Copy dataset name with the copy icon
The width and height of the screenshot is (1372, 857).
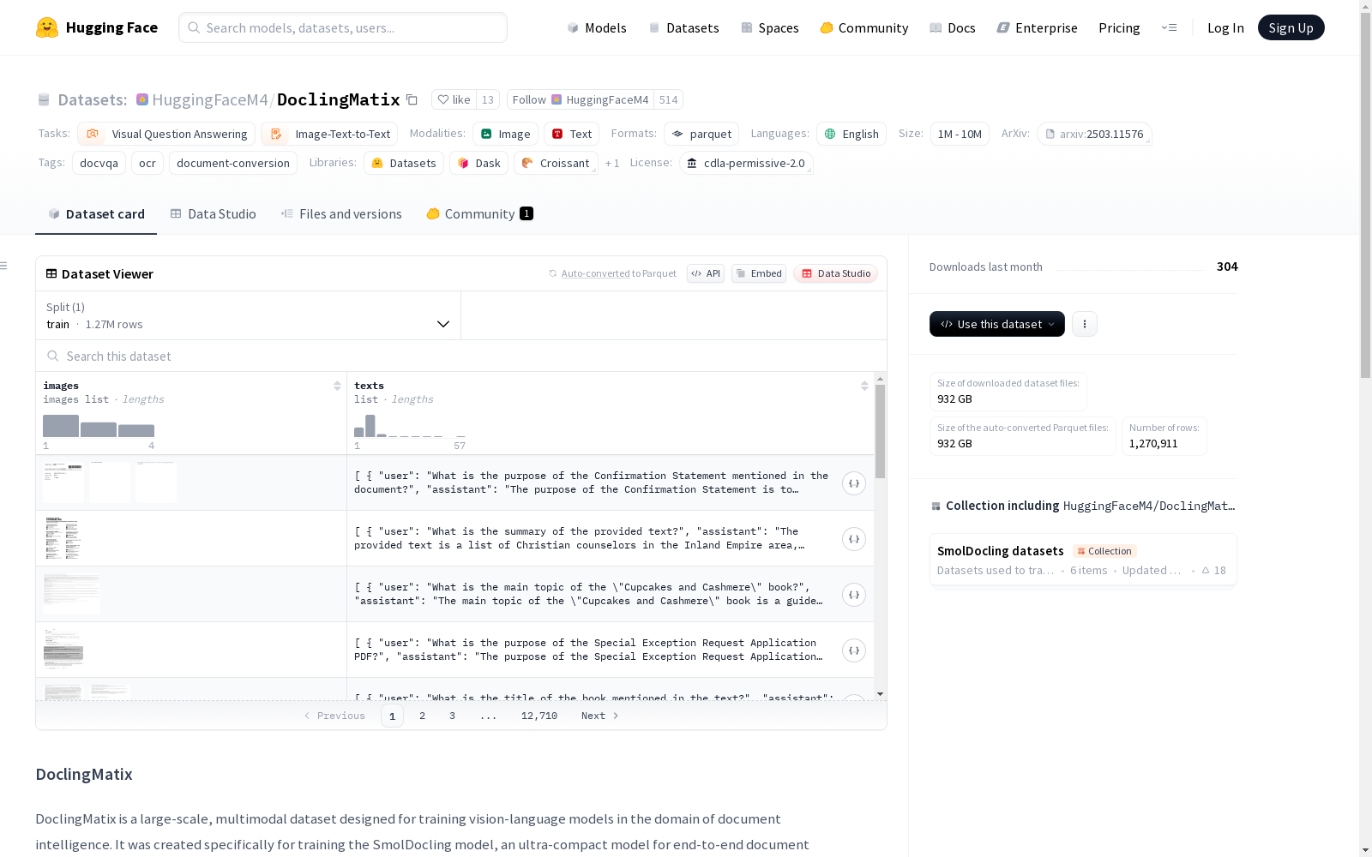pyautogui.click(x=412, y=99)
